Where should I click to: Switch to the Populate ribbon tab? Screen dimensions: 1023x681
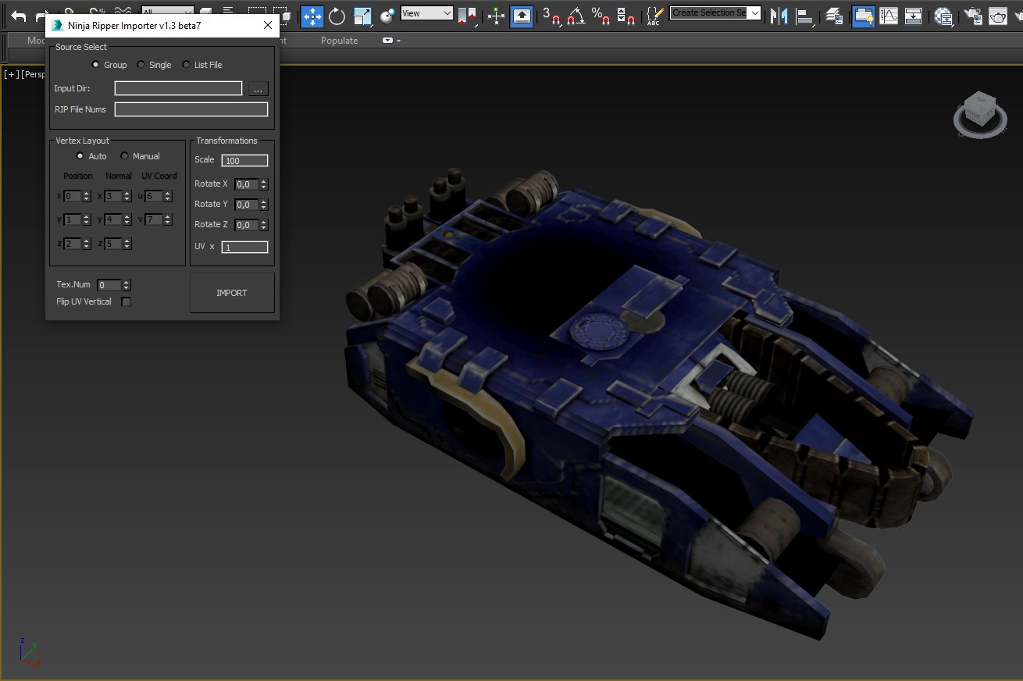tap(339, 41)
